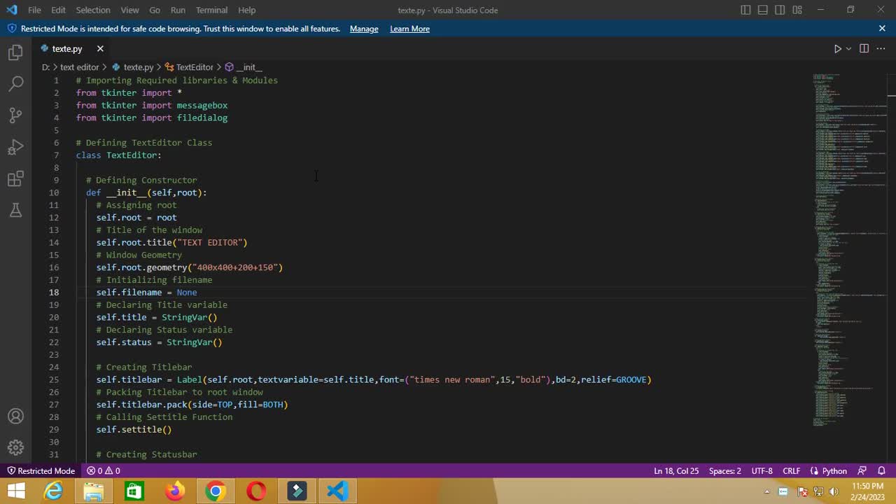The height and width of the screenshot is (504, 896).
Task: Run the Python file with play button
Action: 837,48
